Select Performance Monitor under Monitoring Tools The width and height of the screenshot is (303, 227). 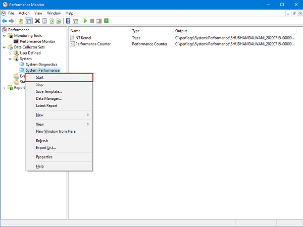click(x=37, y=41)
